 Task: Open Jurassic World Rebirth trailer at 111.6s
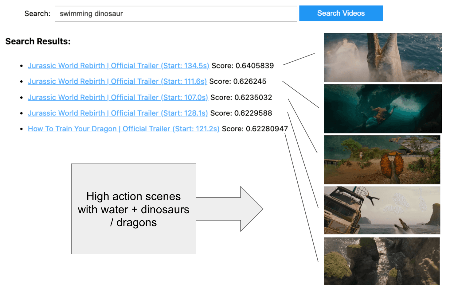point(117,81)
